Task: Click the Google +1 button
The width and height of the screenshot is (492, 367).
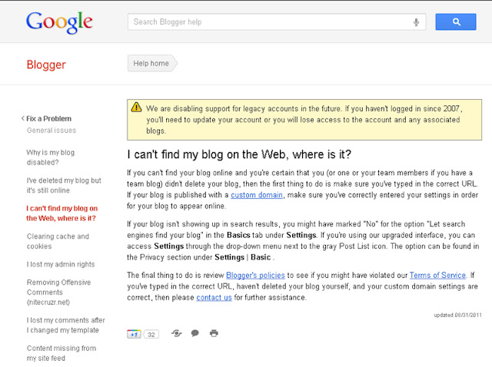Action: tap(134, 334)
